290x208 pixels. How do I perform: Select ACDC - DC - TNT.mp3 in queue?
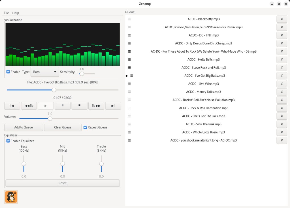pyautogui.click(x=204, y=35)
